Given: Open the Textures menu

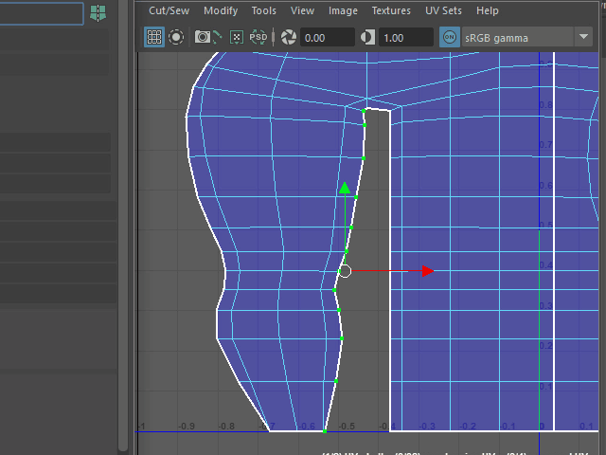Looking at the screenshot, I should (391, 10).
